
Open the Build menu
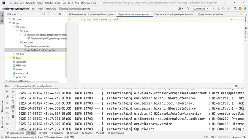pos(57,3)
